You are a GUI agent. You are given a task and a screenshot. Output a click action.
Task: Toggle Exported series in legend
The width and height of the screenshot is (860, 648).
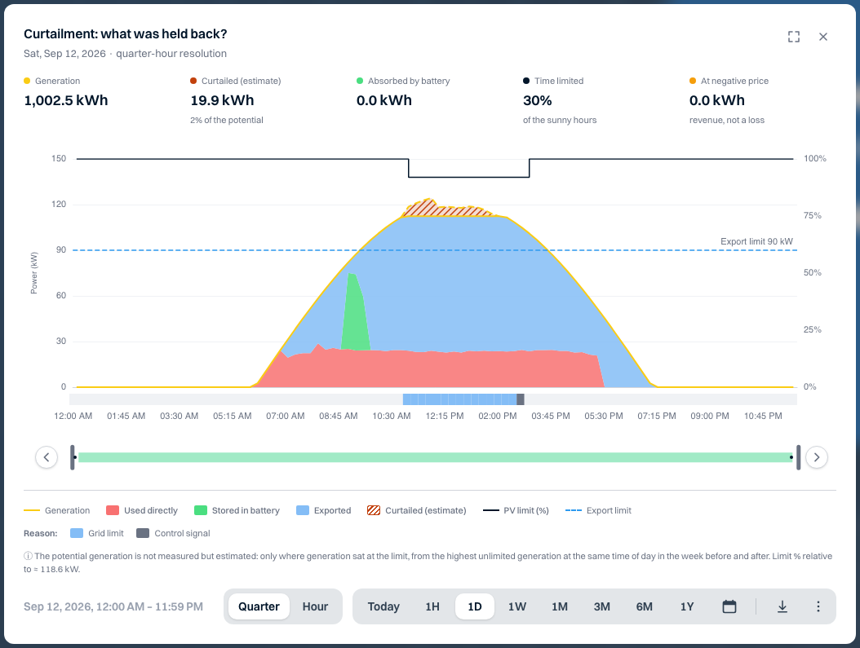click(x=324, y=510)
